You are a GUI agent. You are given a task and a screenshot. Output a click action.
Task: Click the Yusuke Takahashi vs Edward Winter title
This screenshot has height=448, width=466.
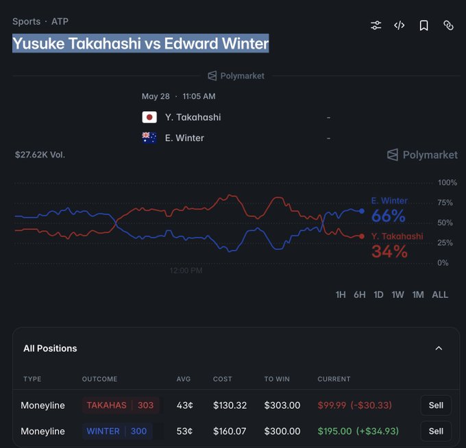[x=140, y=43]
